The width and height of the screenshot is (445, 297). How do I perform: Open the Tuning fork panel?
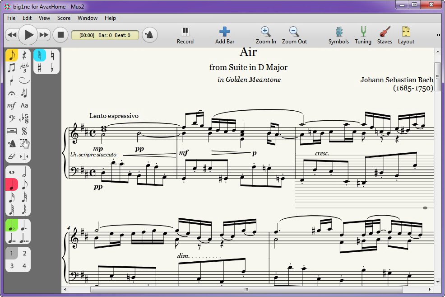[363, 35]
